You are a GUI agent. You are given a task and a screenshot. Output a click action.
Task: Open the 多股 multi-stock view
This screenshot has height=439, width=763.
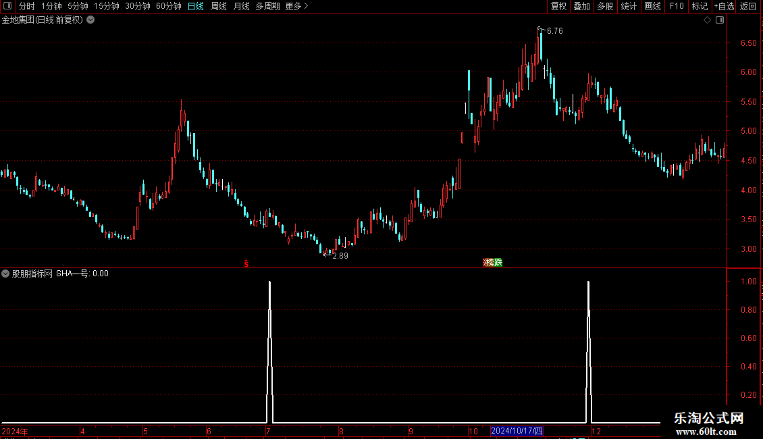(x=605, y=6)
